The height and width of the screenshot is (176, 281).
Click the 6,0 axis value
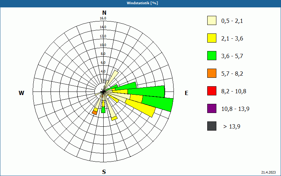(x=103, y=63)
